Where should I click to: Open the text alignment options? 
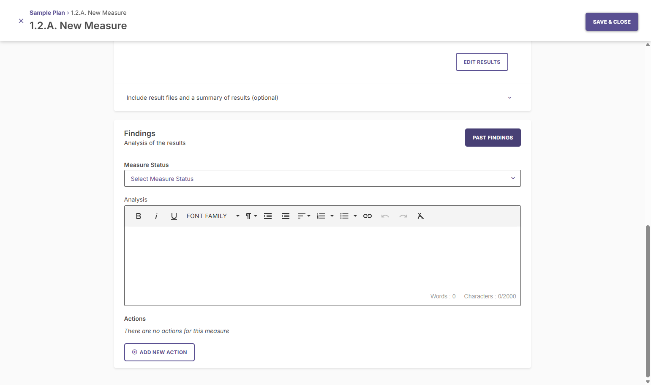304,216
